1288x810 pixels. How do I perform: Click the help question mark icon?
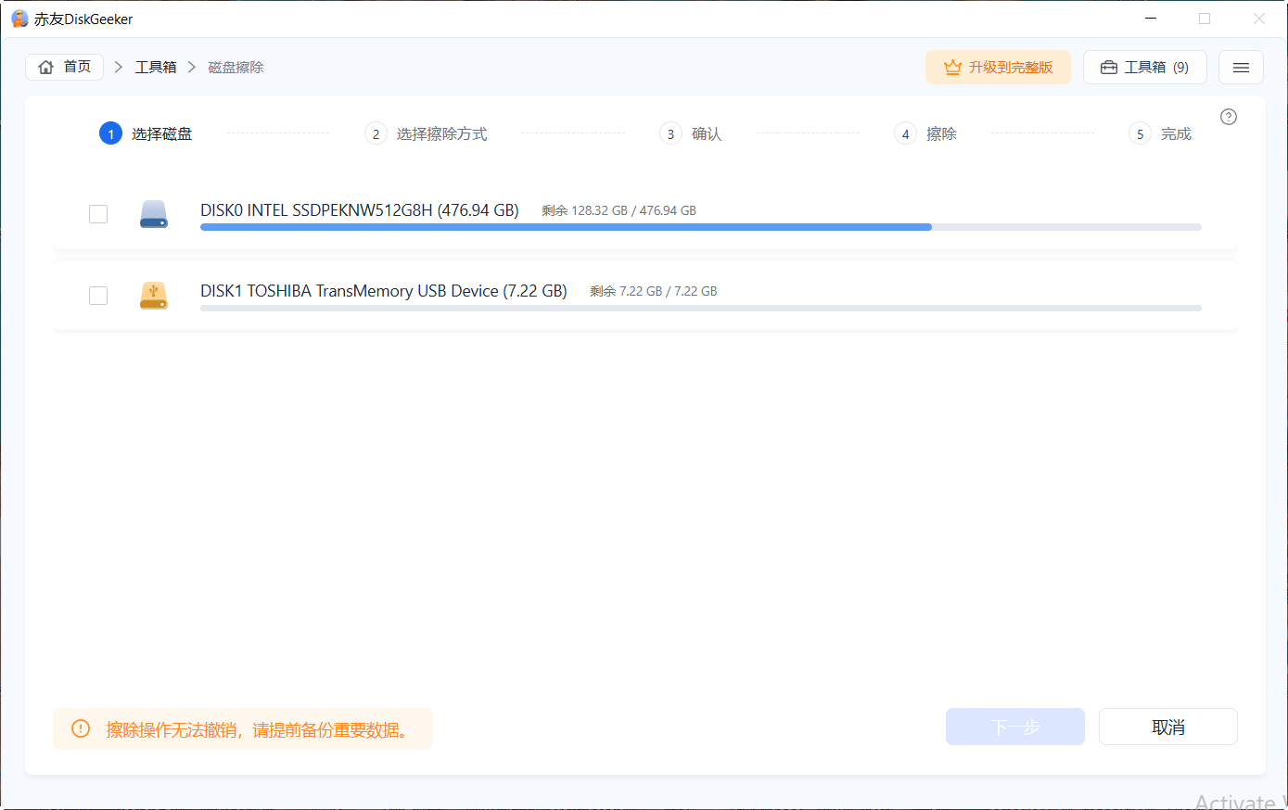tap(1229, 117)
